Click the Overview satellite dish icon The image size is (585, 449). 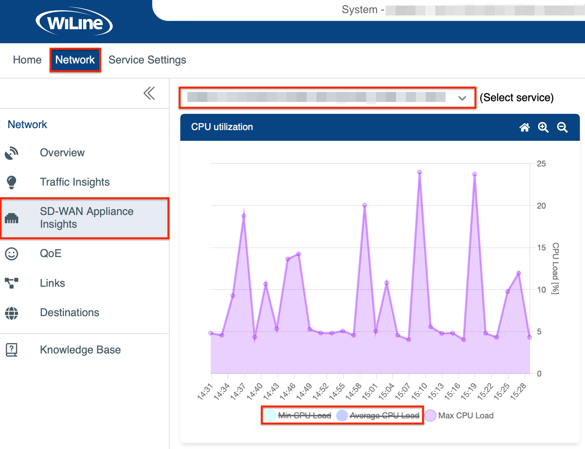pyautogui.click(x=12, y=153)
